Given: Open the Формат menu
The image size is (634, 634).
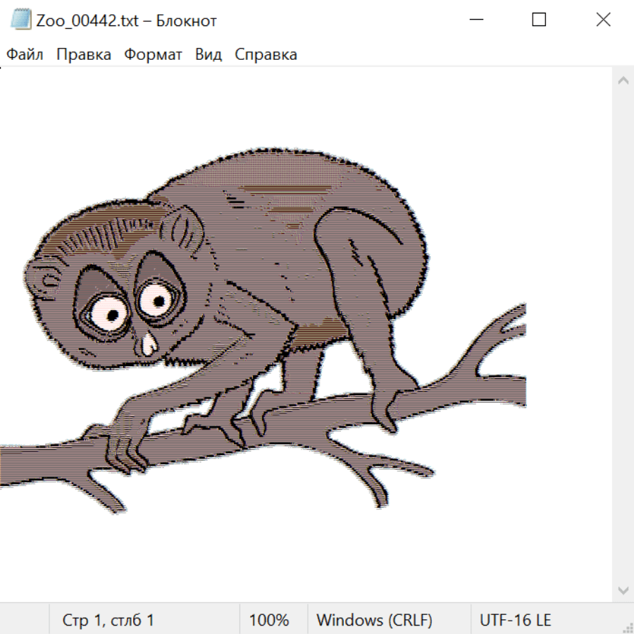Looking at the screenshot, I should click(x=153, y=55).
